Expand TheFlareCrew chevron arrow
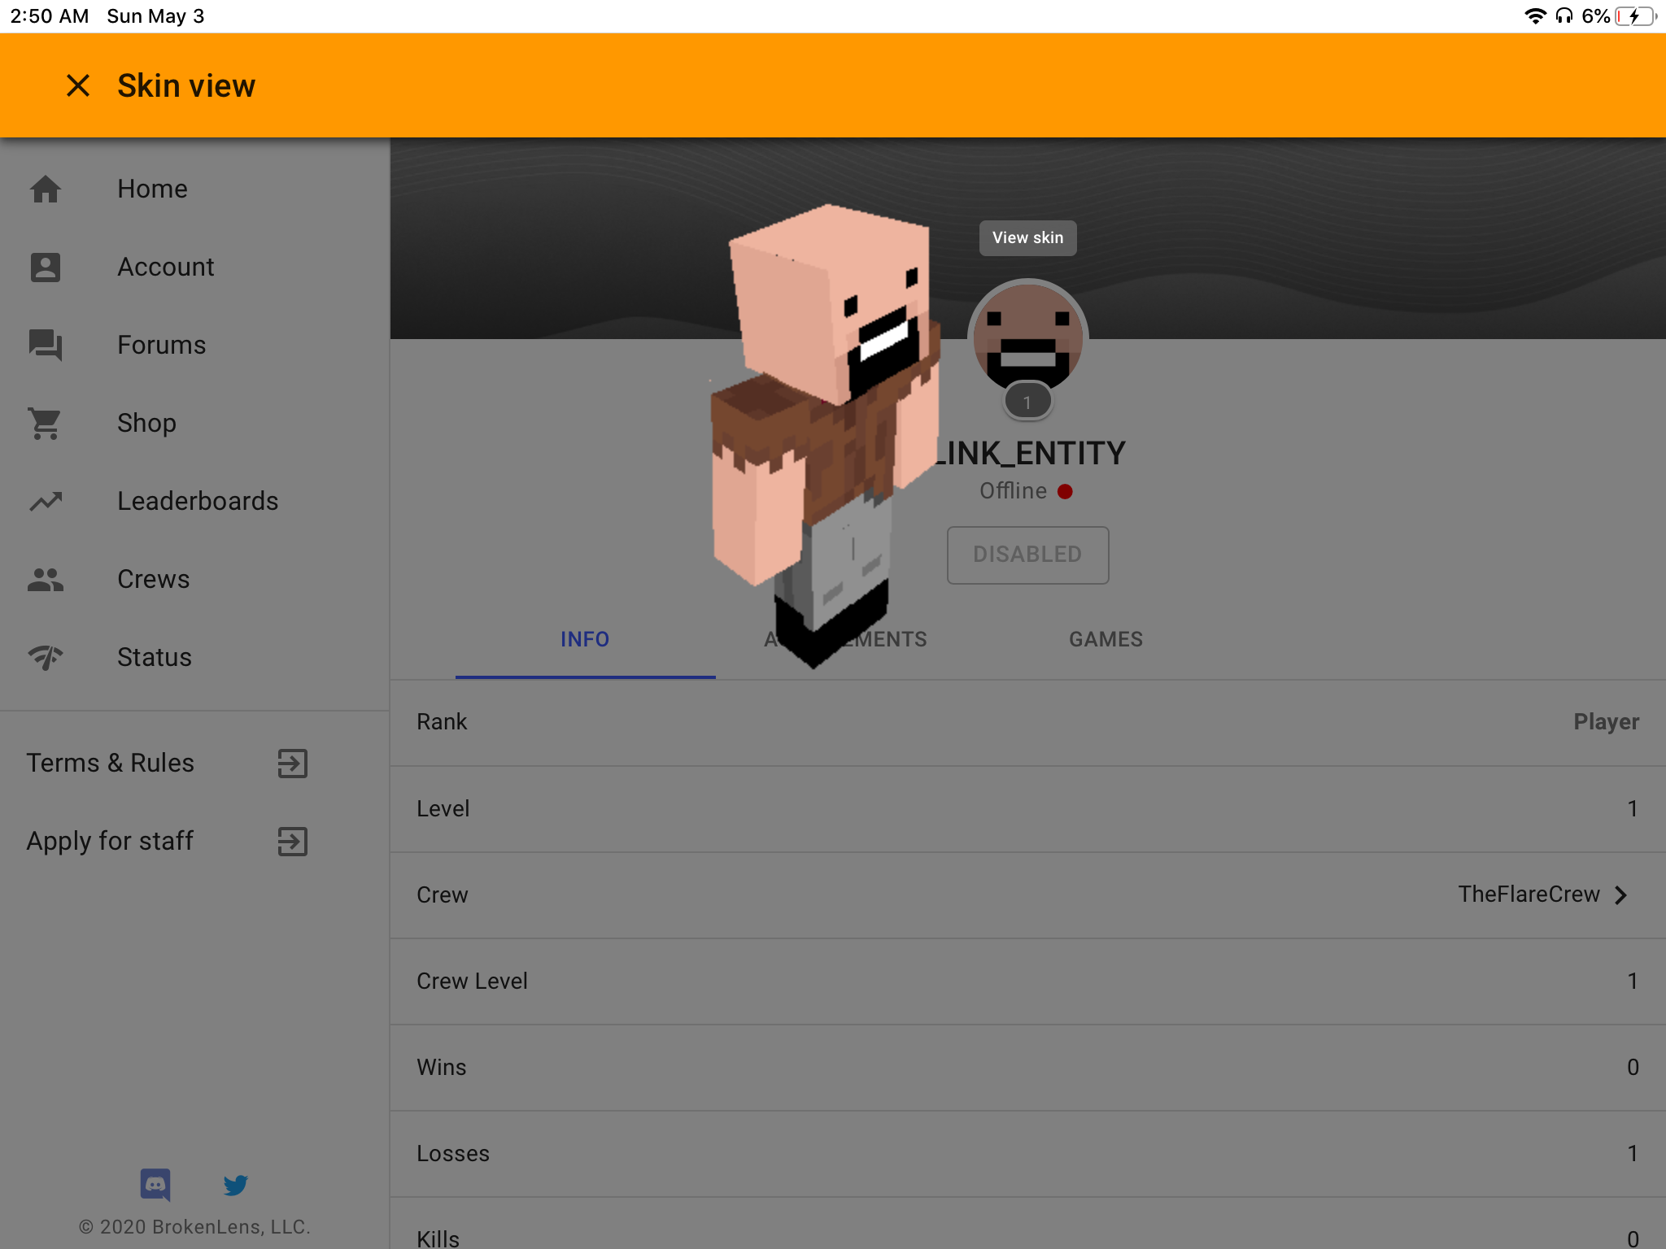 pos(1621,894)
